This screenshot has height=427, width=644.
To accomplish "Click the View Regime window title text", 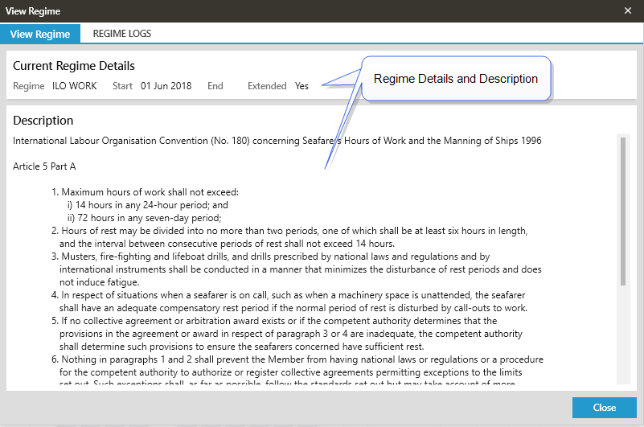I will [33, 11].
